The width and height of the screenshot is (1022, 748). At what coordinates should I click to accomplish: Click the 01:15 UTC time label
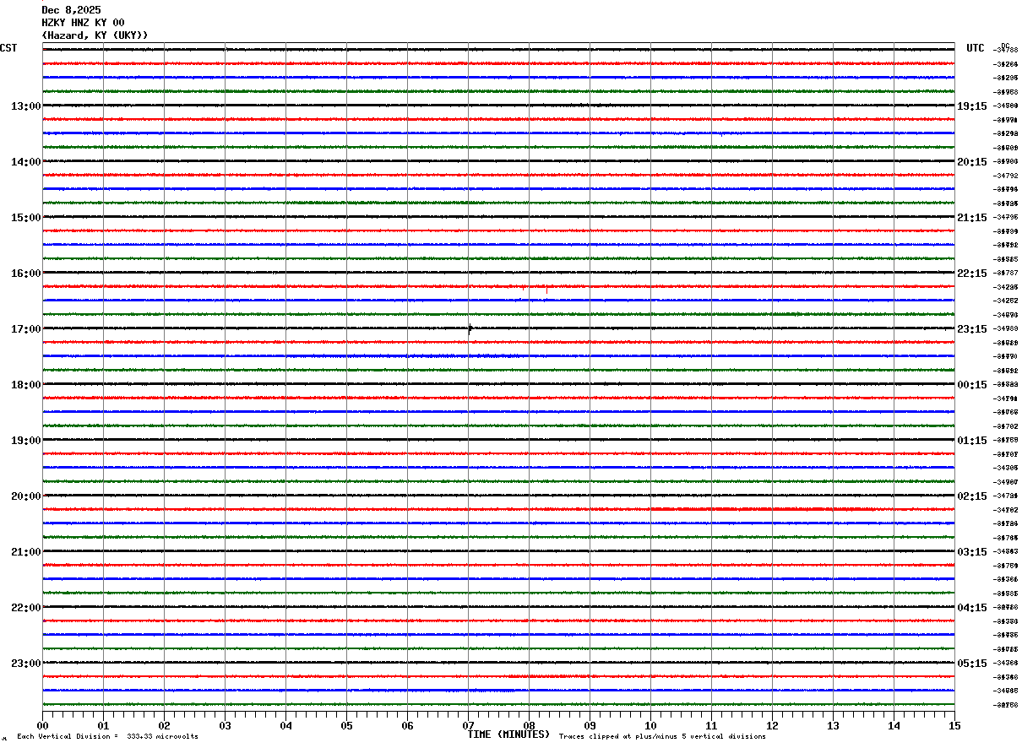[x=971, y=441]
